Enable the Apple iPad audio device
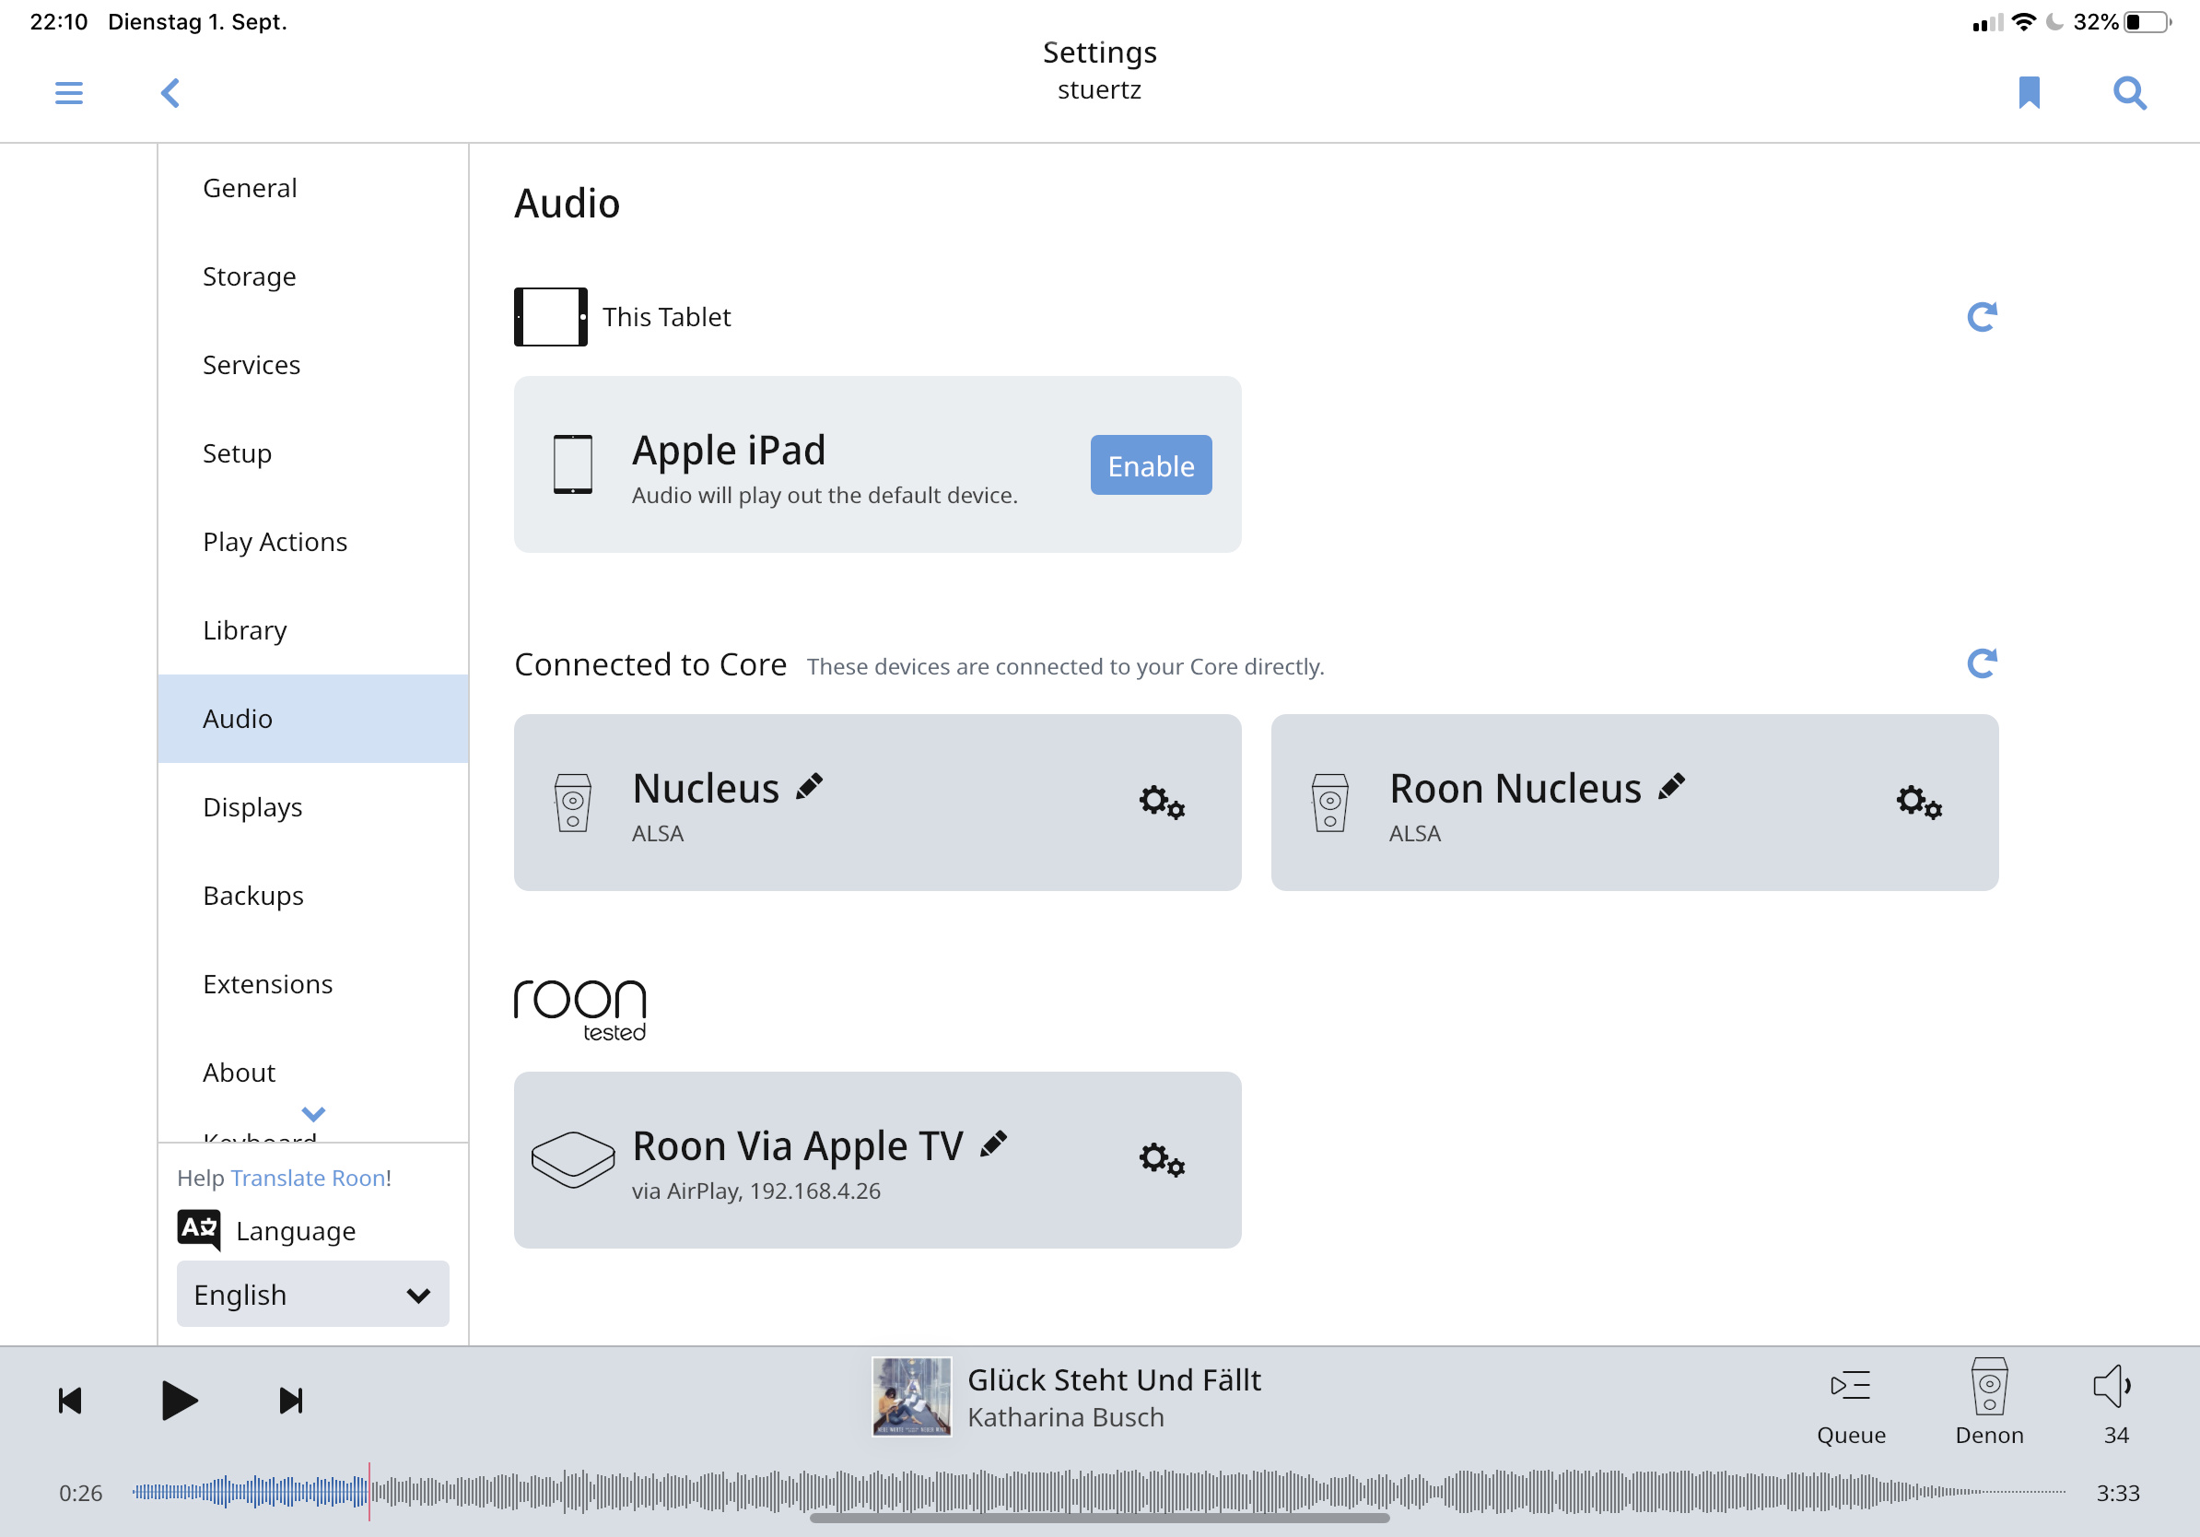Viewport: 2200px width, 1537px height. 1151,465
